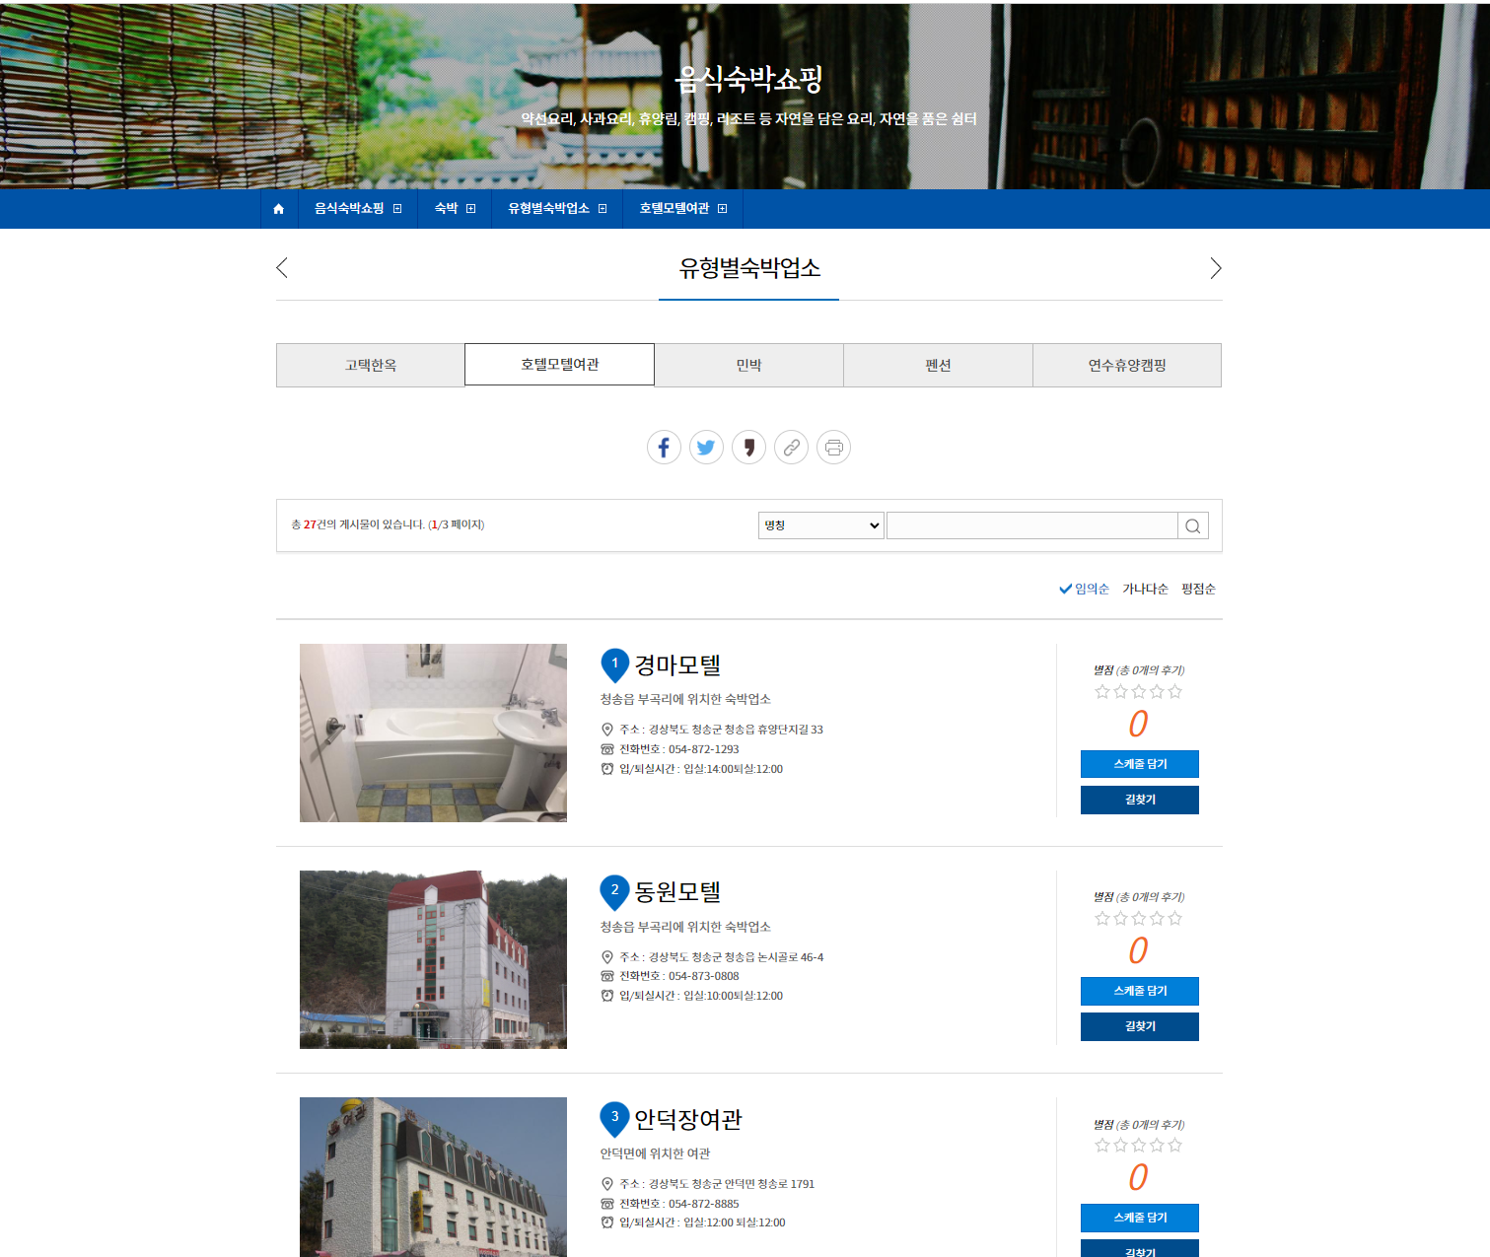Click the home icon in navigation bar

278,209
